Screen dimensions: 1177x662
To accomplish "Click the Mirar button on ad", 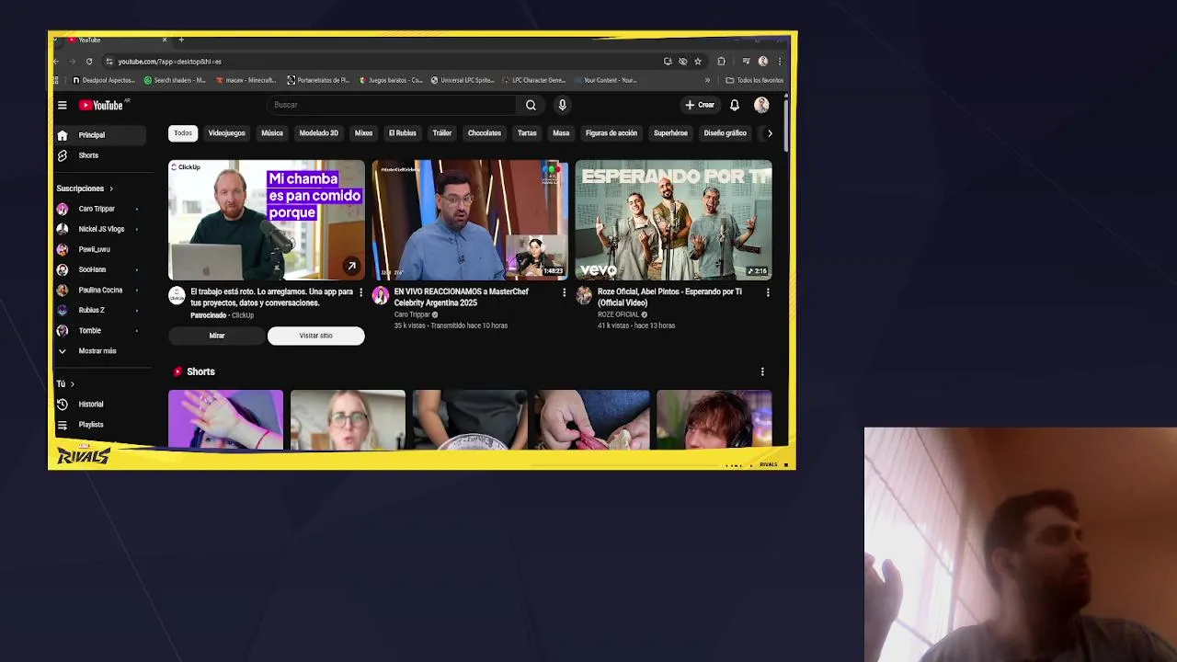I will [217, 336].
